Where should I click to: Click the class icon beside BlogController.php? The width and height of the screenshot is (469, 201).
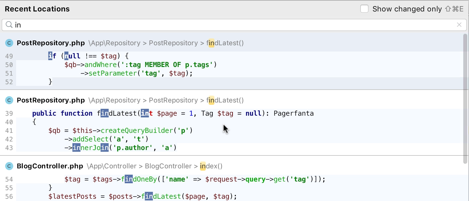[9, 166]
